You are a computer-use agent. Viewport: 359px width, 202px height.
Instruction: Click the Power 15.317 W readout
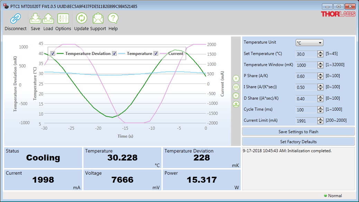(x=202, y=180)
